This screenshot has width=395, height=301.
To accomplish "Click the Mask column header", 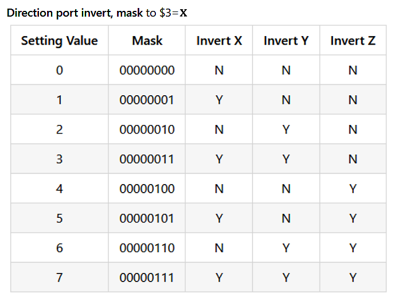I will click(147, 41).
